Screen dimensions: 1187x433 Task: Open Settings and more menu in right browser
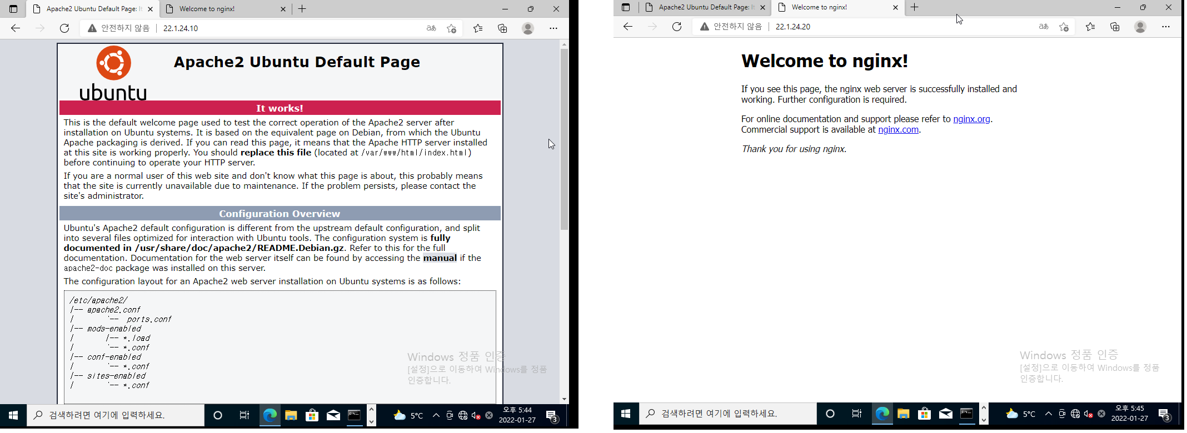click(x=1166, y=27)
